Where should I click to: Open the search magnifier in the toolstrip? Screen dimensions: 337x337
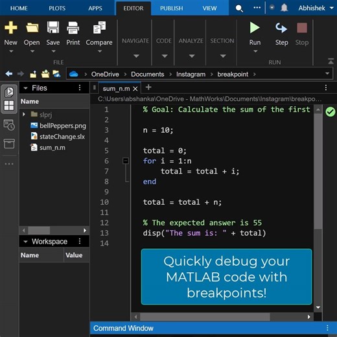[239, 8]
